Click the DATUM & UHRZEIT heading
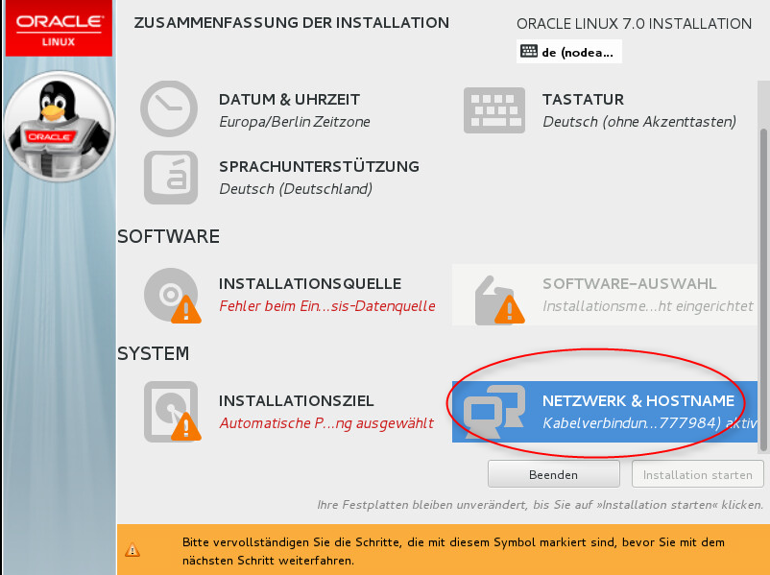This screenshot has width=770, height=575. 289,100
